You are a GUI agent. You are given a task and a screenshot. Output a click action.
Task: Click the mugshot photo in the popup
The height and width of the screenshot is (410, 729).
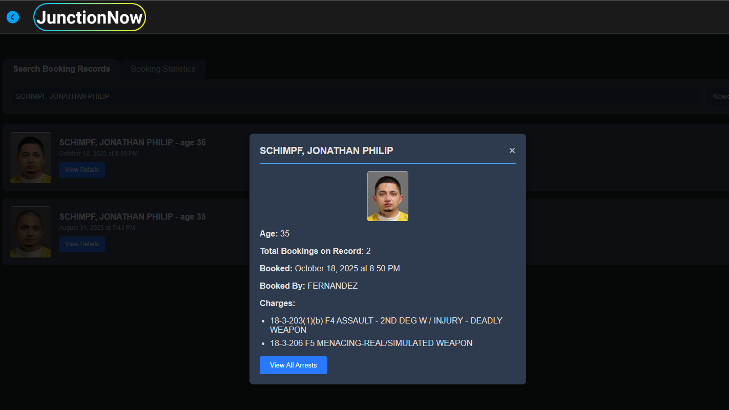388,197
